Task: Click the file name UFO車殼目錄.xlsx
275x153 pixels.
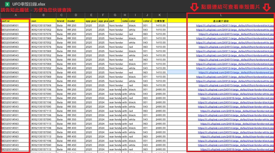Action: click(29, 4)
